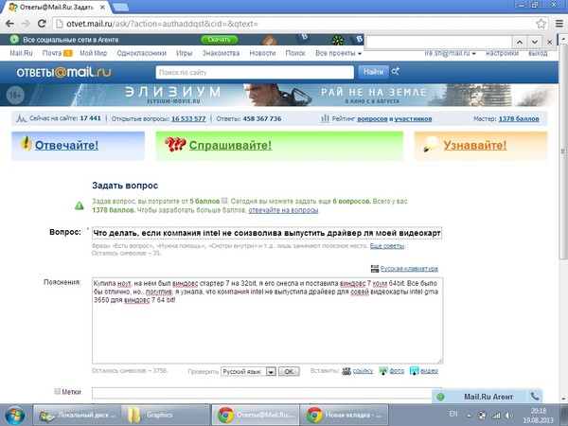
Task: Insert a link via the ссылку link
Action: coord(363,371)
